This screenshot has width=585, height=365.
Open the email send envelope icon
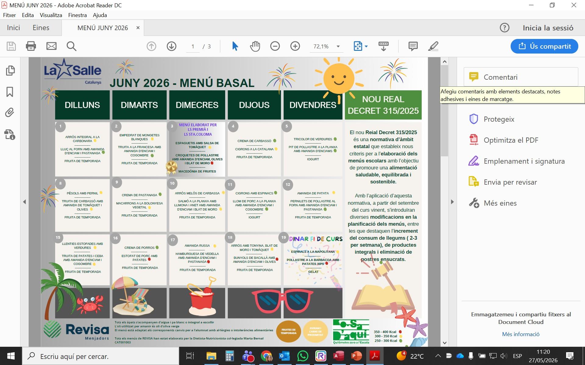click(51, 46)
